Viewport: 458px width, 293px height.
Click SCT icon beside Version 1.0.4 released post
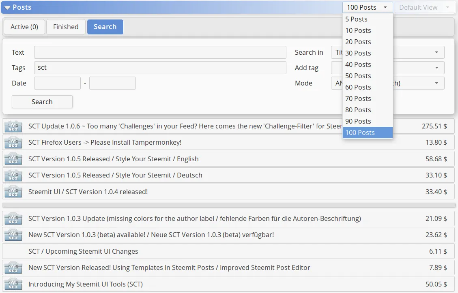click(13, 192)
